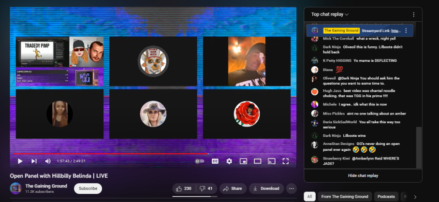
Task: Switch to miniplayer mode
Action: [x=243, y=161]
